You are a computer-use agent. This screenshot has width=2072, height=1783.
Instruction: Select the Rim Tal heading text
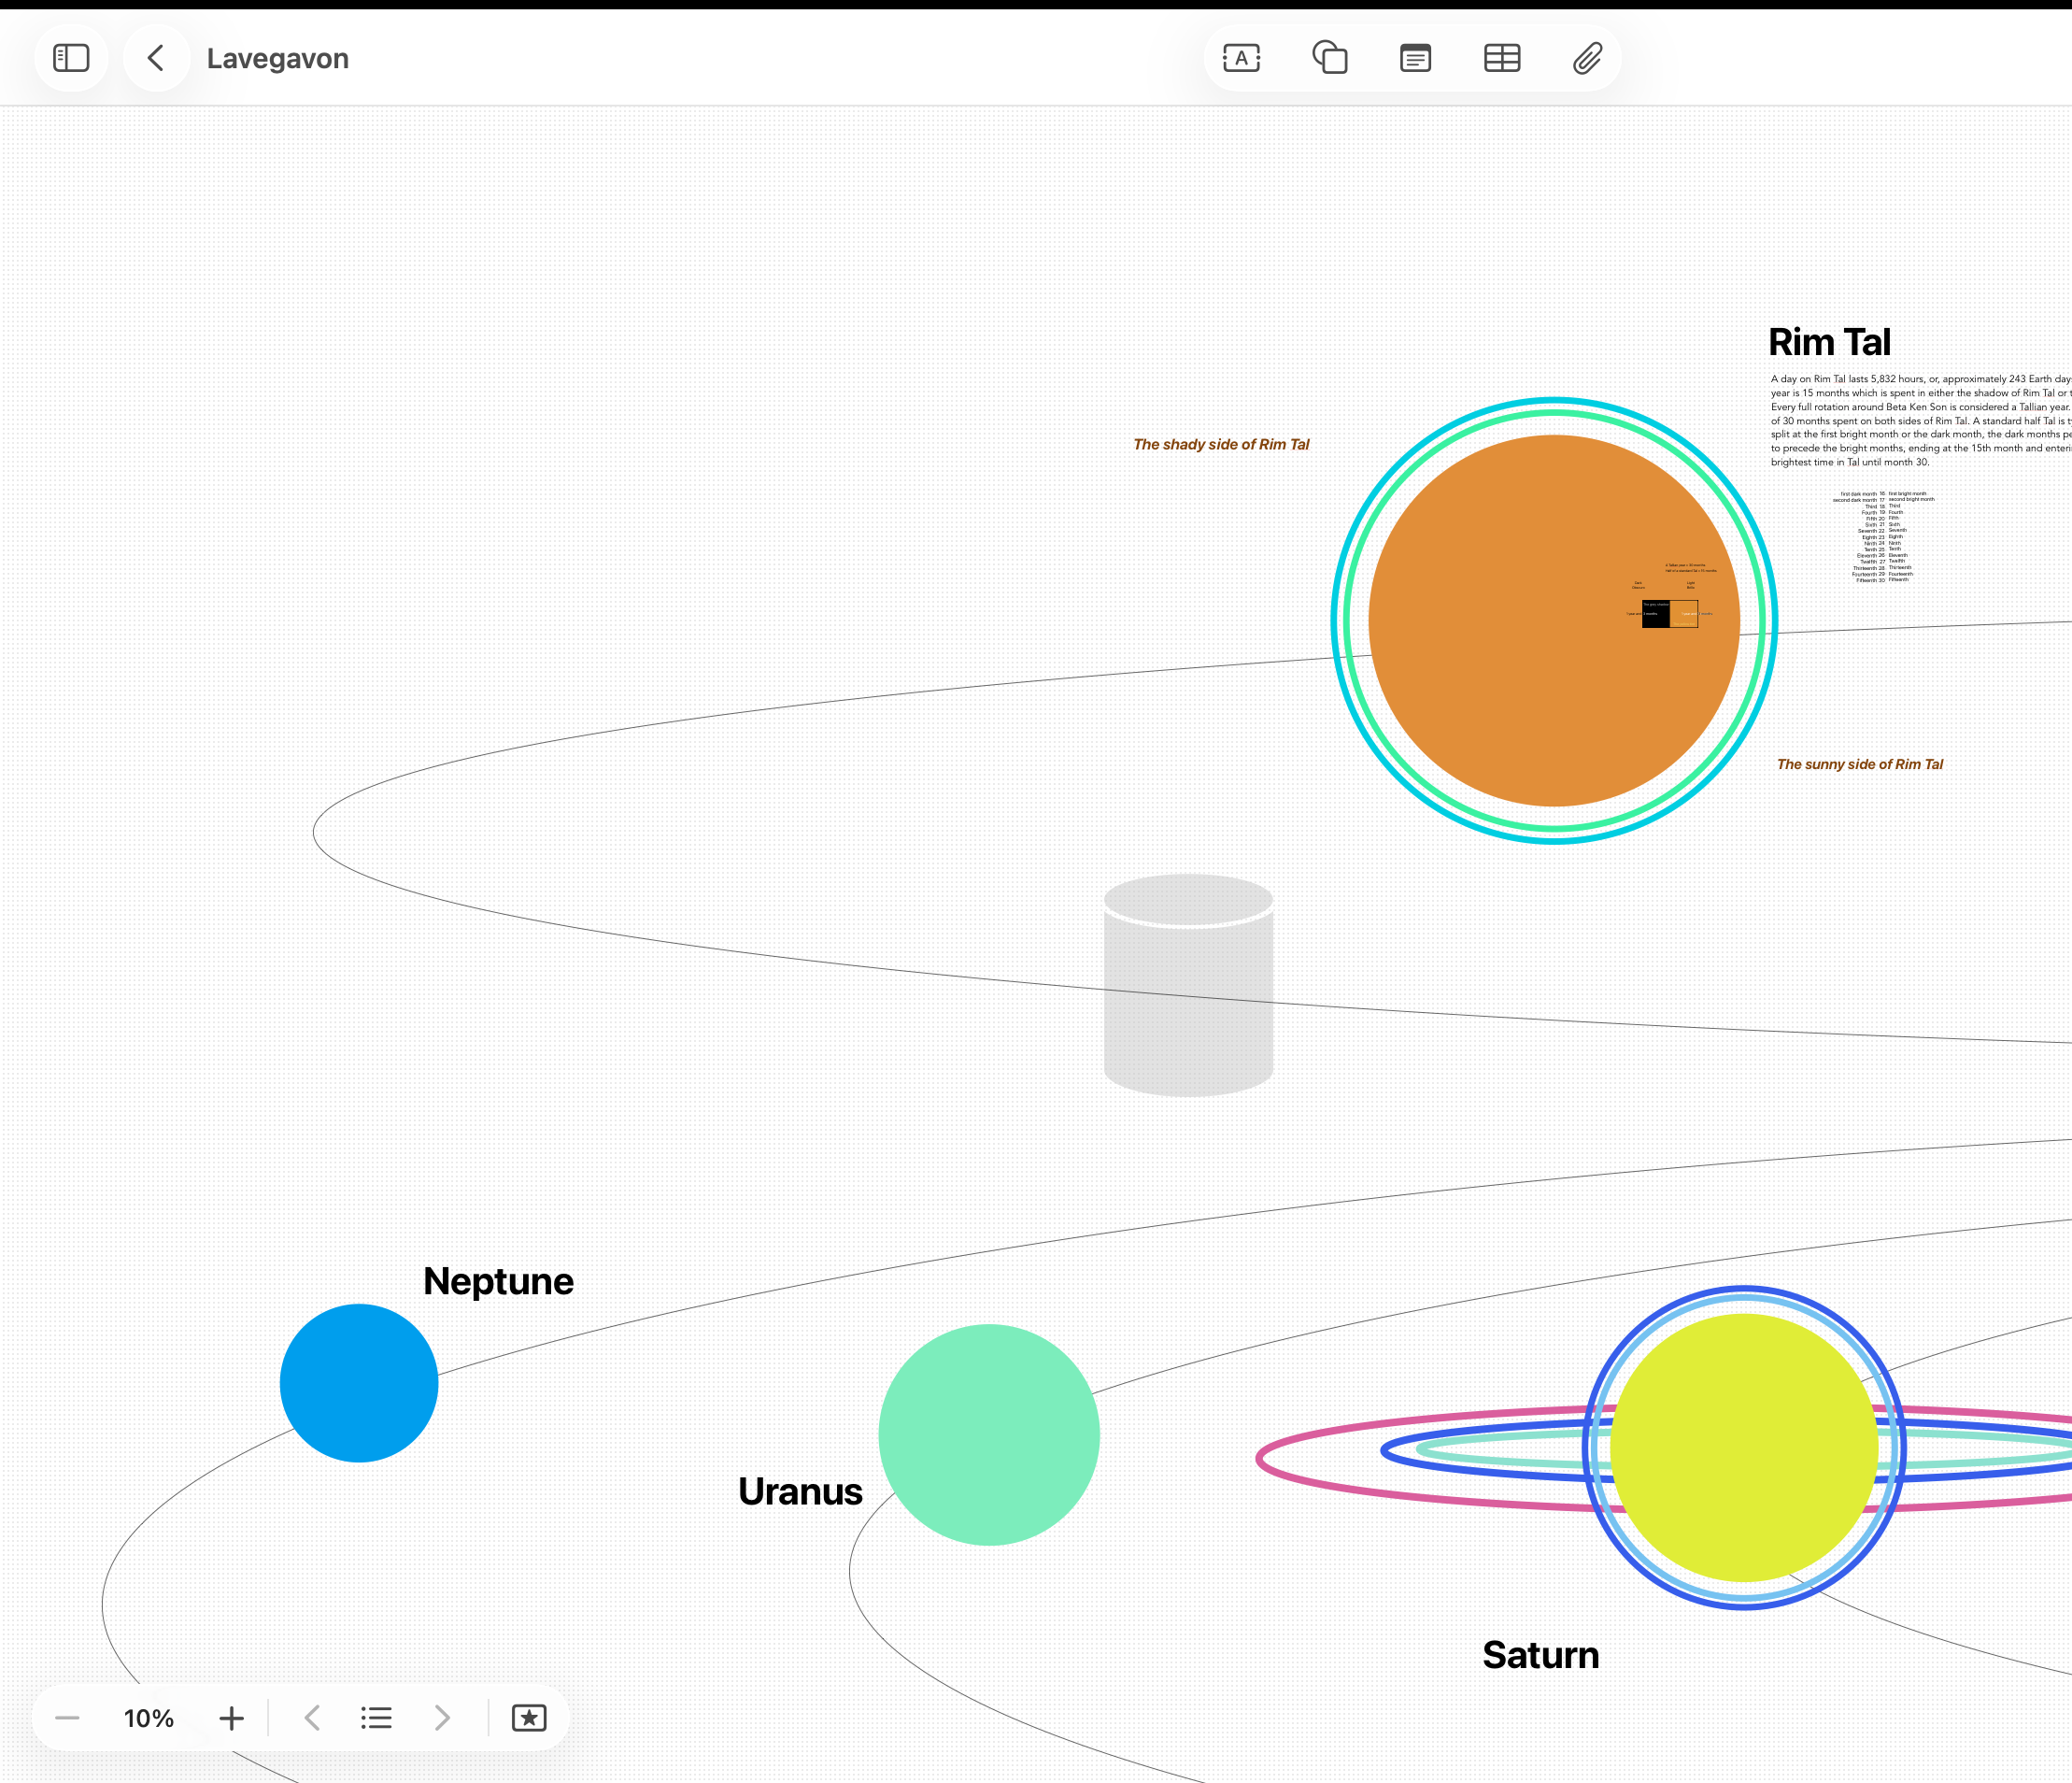click(1829, 342)
